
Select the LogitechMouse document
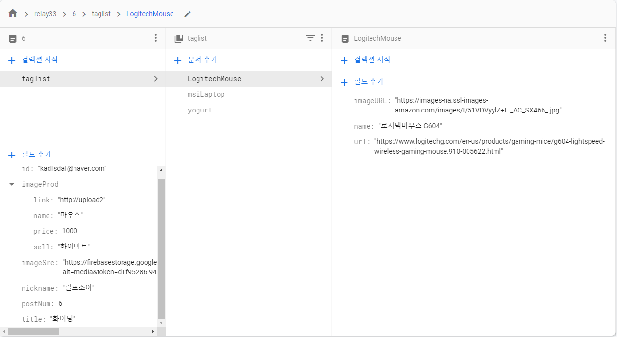(249, 79)
